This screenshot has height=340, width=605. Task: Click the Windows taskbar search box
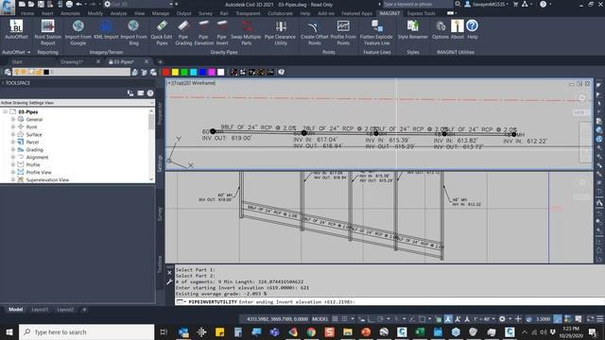coord(86,331)
